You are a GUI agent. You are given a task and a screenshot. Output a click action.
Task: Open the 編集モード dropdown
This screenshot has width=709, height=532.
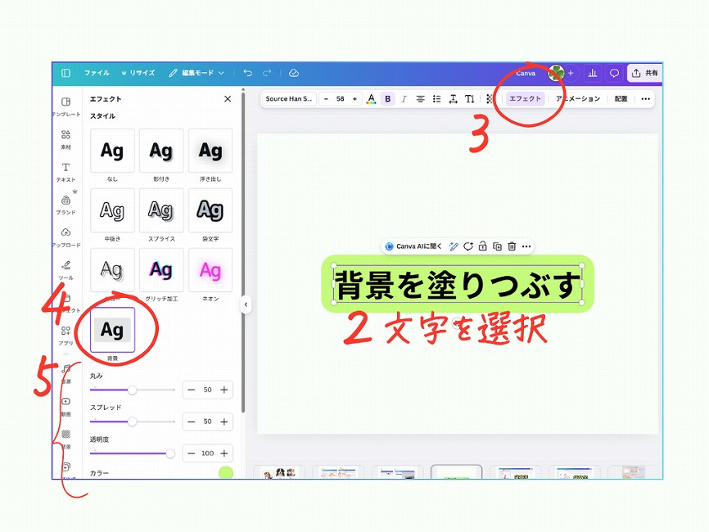point(196,73)
